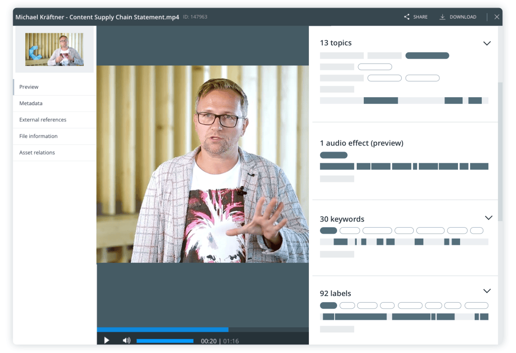
Task: Return to the Preview tab
Action: [x=29, y=87]
